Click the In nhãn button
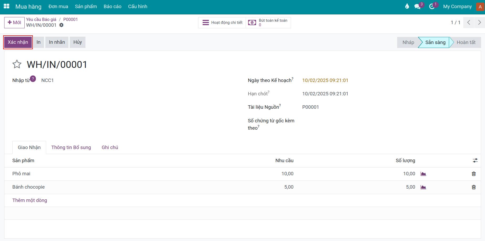Viewport: 485px width, 241px height. (x=57, y=42)
